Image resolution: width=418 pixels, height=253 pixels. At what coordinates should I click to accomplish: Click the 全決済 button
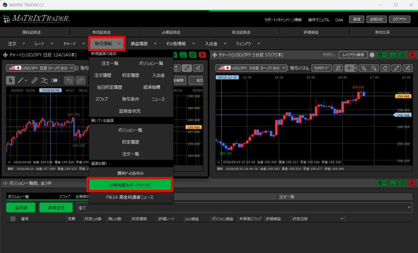pos(21,208)
